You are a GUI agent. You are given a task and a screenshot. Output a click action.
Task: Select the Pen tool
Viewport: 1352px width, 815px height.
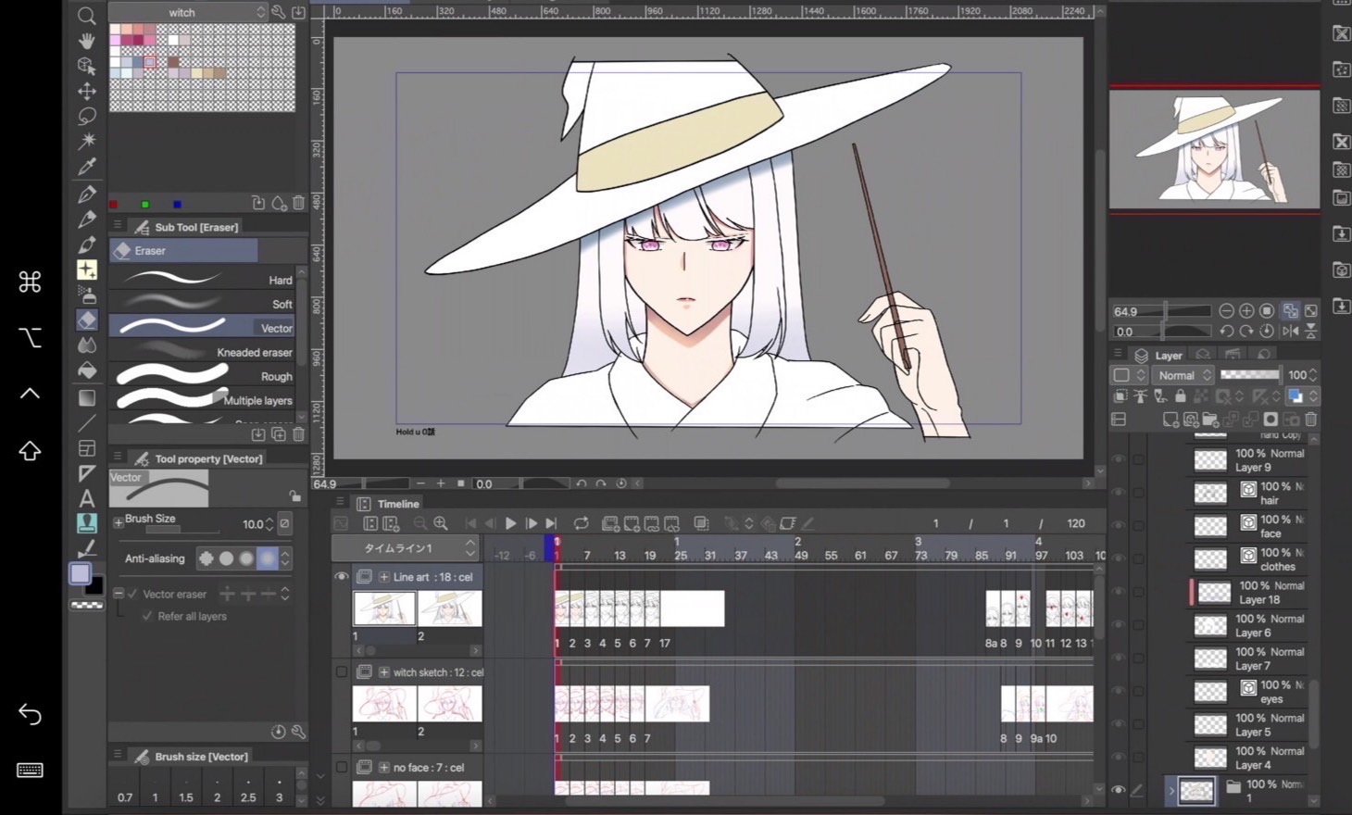87,194
